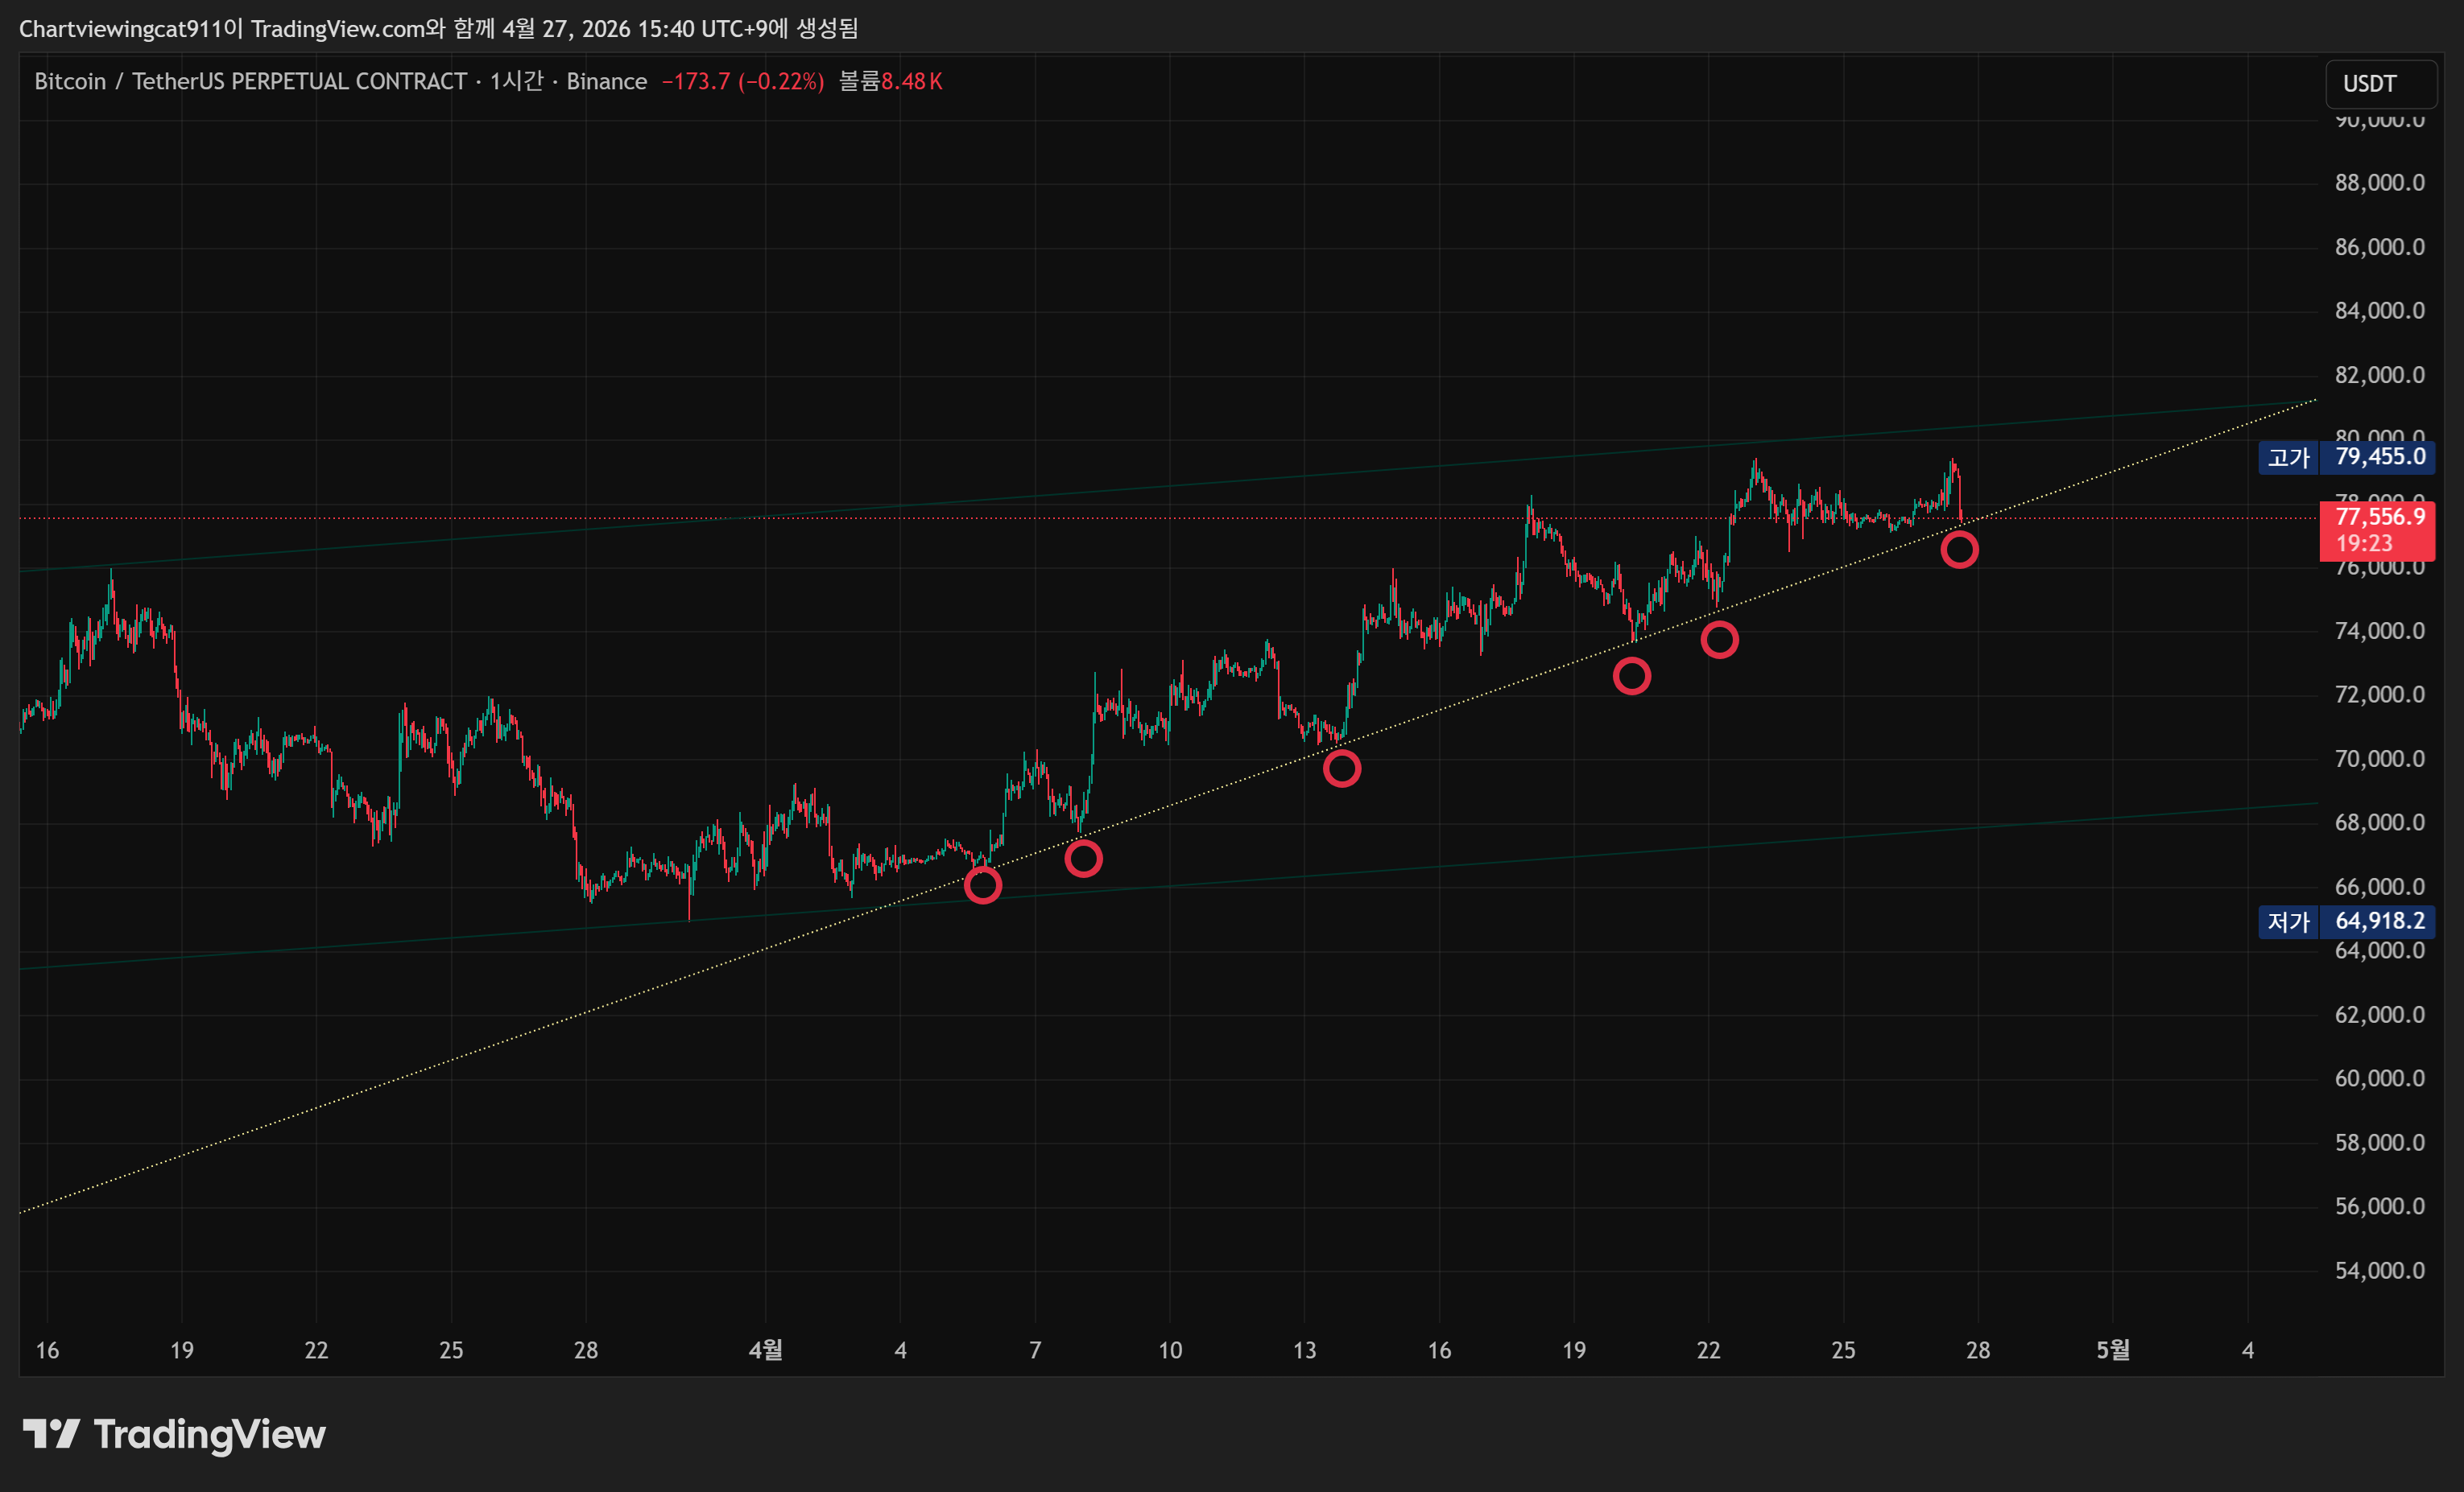Click the 1시간 interval label
2464x1492 pixels.
[x=516, y=82]
